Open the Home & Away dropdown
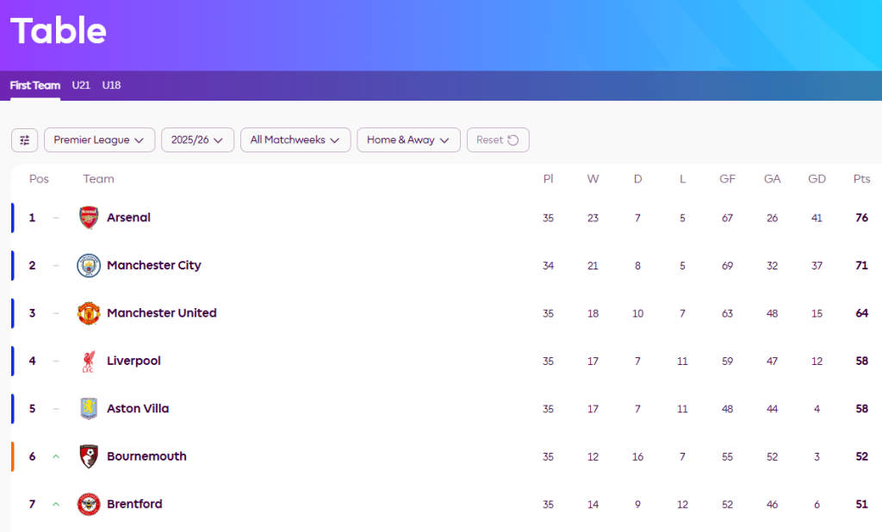 coord(408,140)
